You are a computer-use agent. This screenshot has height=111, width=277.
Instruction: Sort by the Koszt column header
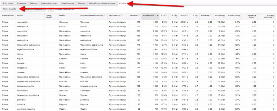click(183, 15)
